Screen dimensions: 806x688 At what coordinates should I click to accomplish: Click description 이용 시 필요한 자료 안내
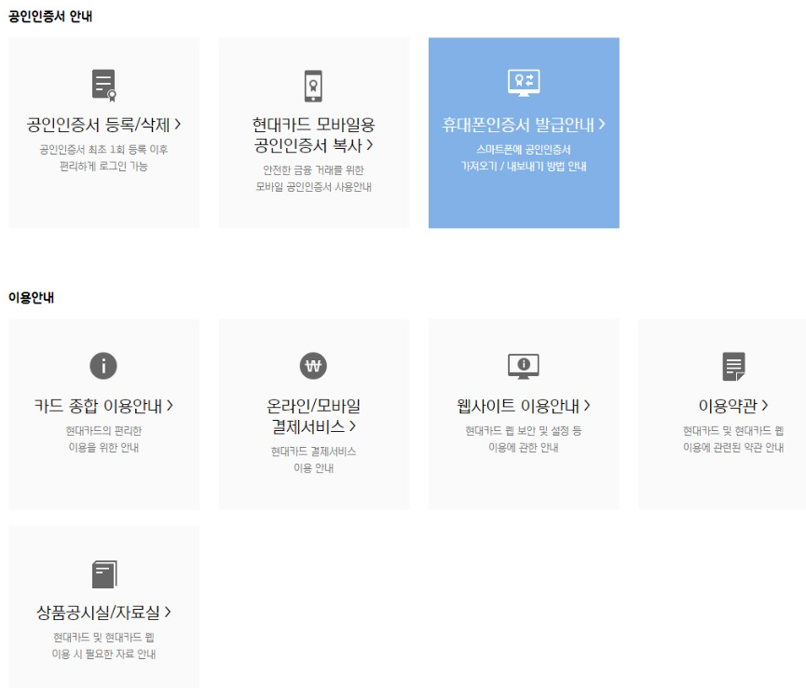coord(103,654)
